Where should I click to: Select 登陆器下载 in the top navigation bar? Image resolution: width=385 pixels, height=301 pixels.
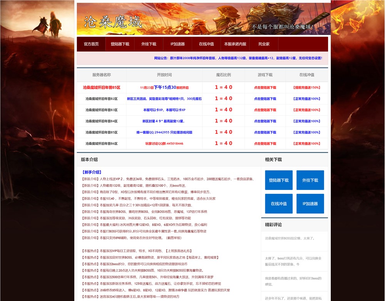(x=120, y=44)
